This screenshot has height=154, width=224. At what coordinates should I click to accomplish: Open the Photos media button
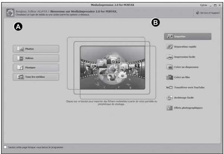click(36, 49)
